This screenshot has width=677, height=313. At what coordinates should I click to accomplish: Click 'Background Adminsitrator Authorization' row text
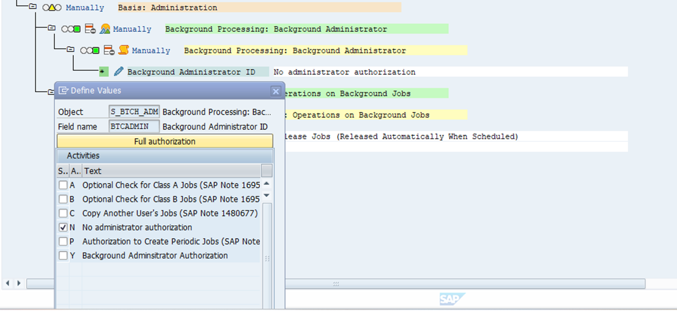[155, 256]
